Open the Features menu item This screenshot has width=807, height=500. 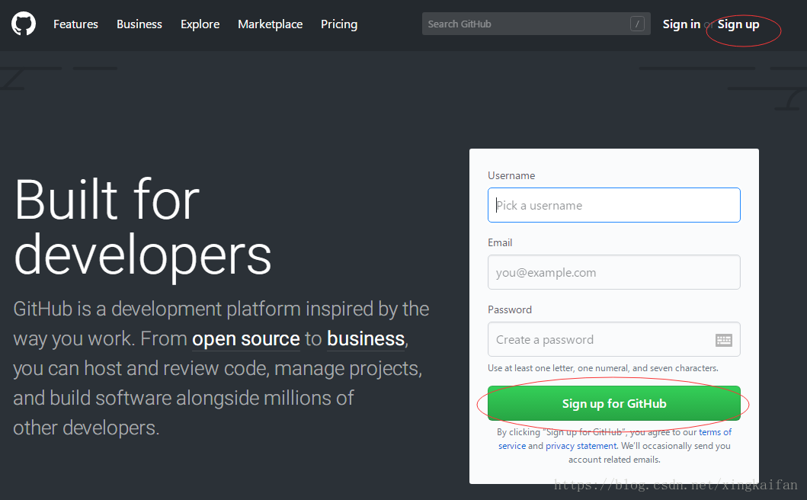(75, 24)
